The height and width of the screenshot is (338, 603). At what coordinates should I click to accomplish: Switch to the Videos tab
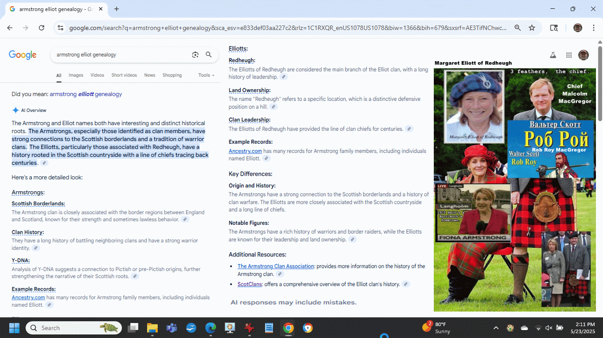(x=97, y=75)
